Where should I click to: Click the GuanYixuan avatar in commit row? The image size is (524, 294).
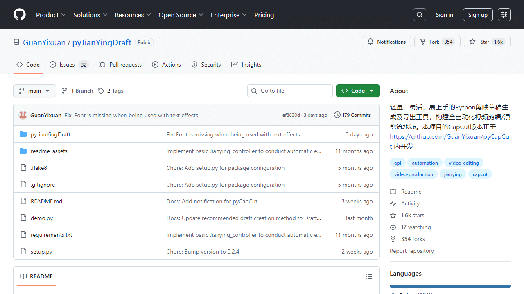(x=23, y=115)
